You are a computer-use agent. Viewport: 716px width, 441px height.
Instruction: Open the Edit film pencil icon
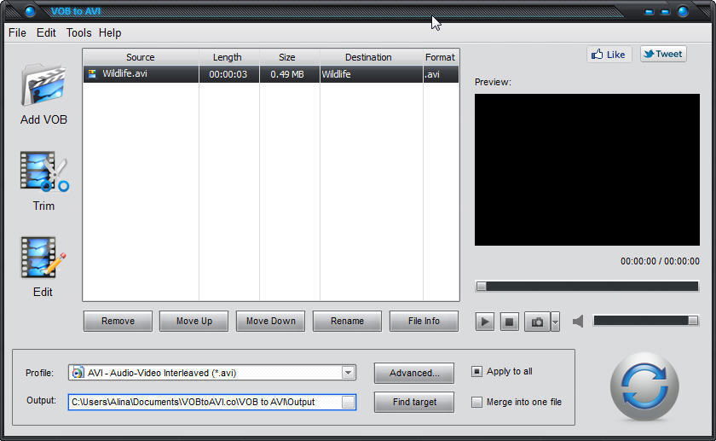[43, 258]
